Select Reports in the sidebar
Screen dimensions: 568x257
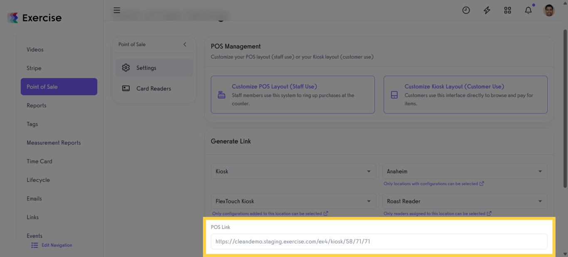[x=37, y=106]
